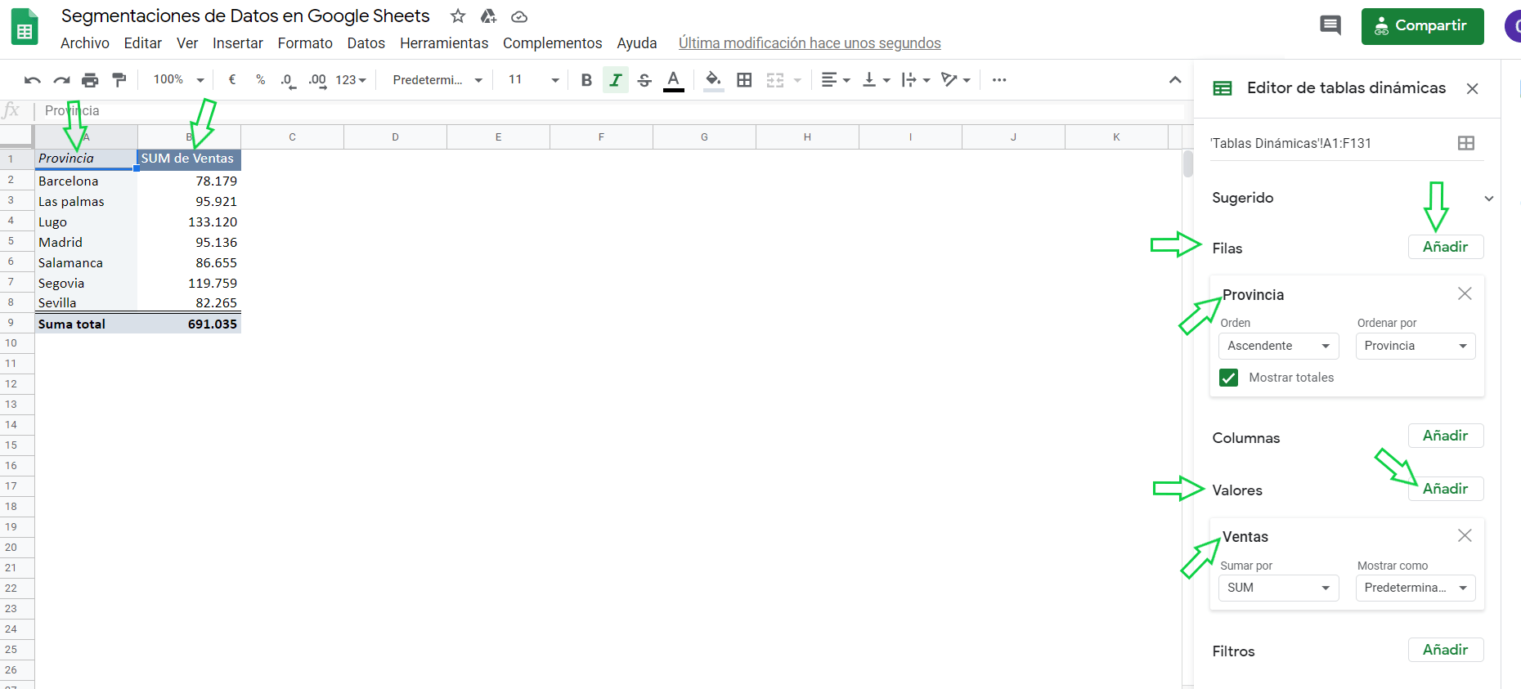Image resolution: width=1521 pixels, height=689 pixels.
Task: Open the fill color bucket
Action: click(x=713, y=80)
